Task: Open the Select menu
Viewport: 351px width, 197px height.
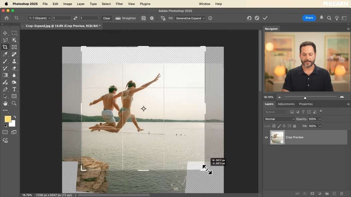Action: 106,4
